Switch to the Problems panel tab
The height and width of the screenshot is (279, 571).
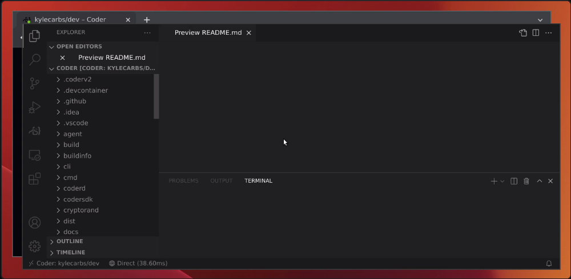[183, 181]
